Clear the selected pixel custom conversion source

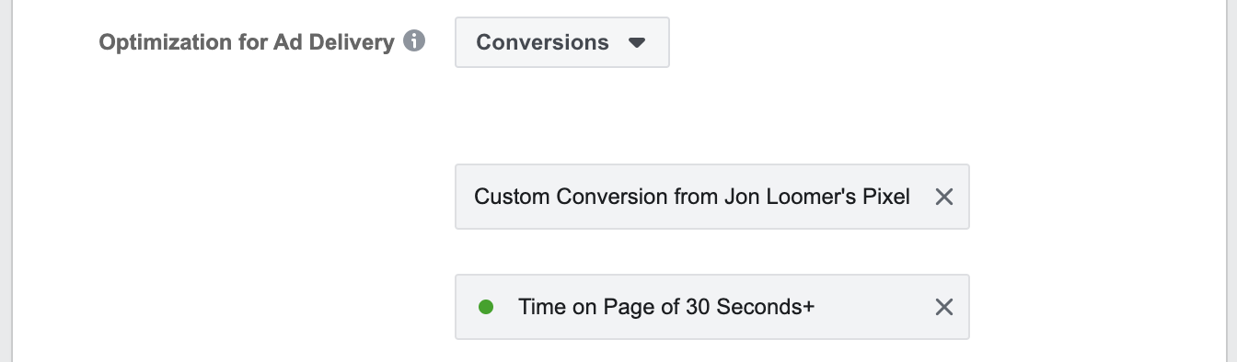[x=943, y=197]
